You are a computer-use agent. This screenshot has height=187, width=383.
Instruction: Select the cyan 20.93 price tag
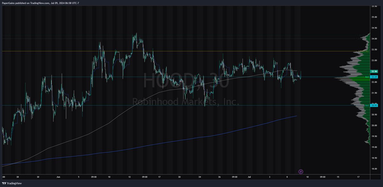coord(374,105)
